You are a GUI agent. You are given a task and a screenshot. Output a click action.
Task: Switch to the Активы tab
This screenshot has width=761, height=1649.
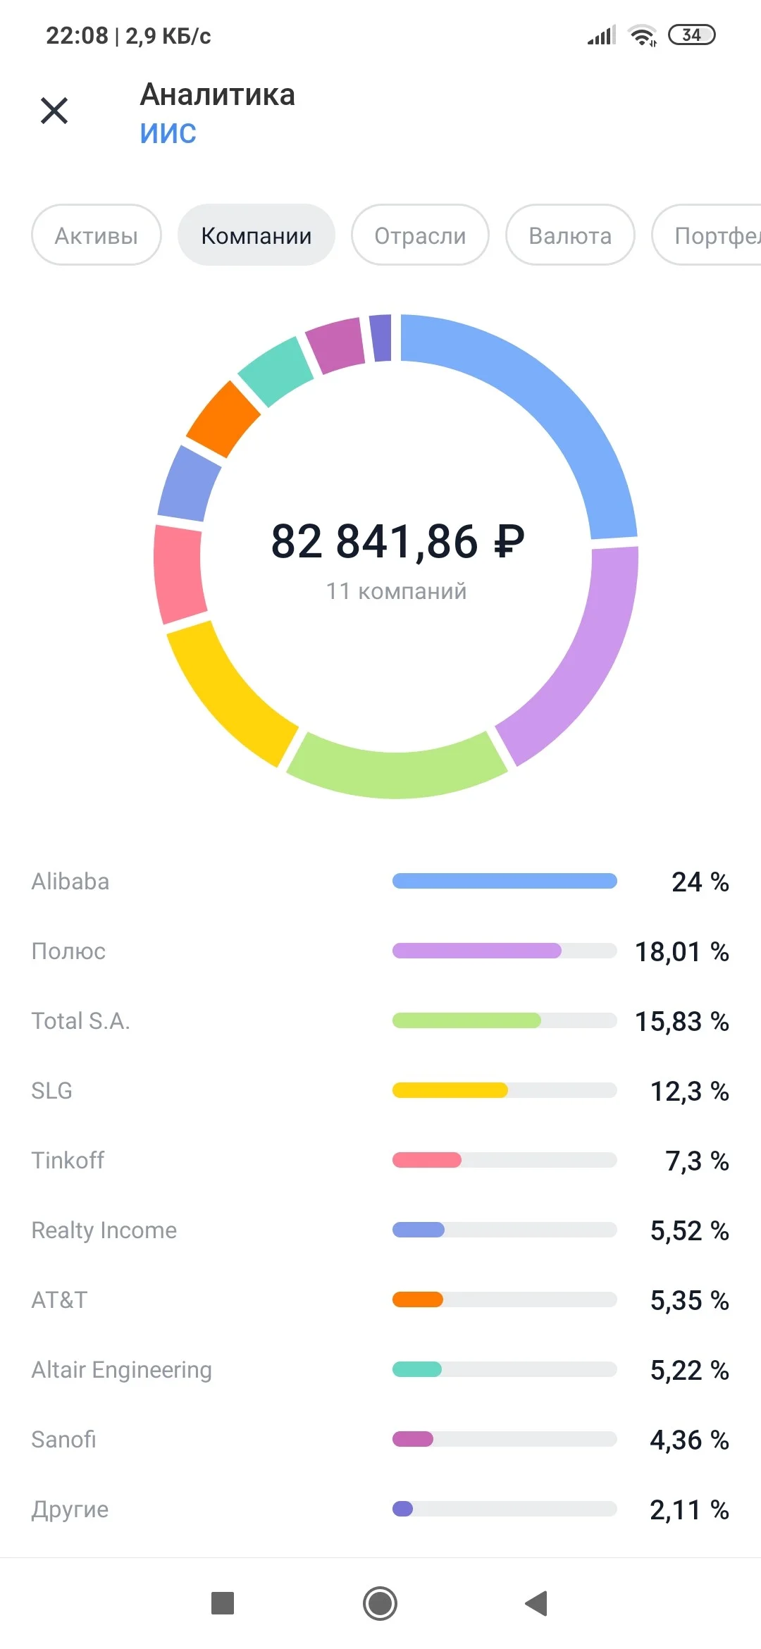point(97,235)
